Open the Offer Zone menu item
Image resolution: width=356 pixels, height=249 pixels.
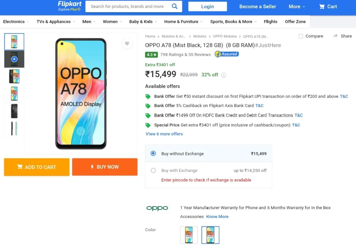point(295,22)
